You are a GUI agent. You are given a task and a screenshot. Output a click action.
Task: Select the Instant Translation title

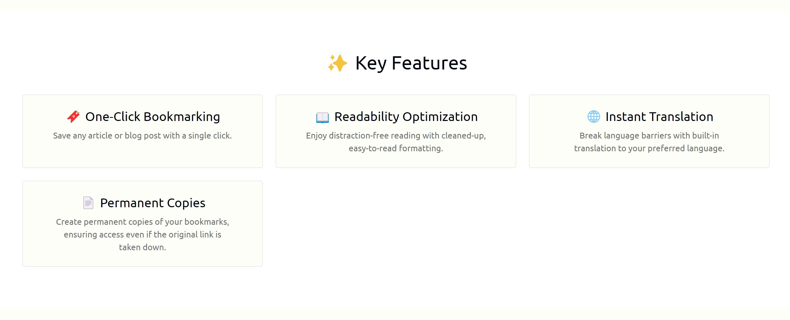coord(659,117)
